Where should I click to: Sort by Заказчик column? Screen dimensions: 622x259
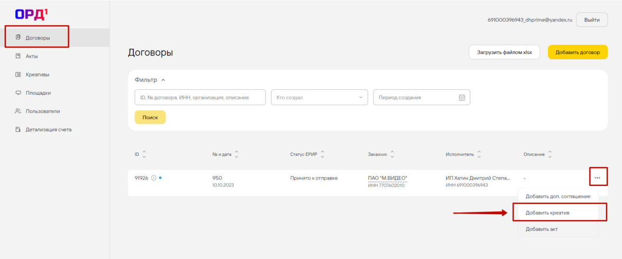392,154
